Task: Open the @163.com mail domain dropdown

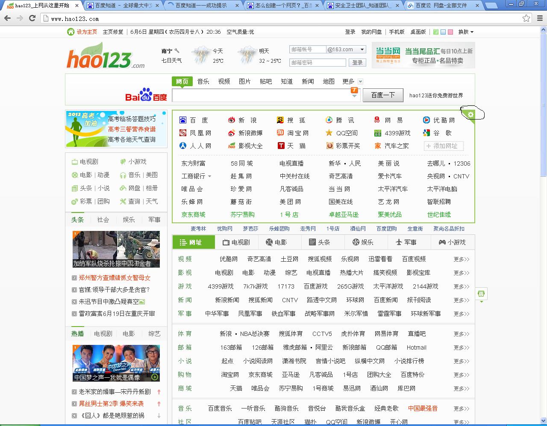Action: click(x=362, y=50)
